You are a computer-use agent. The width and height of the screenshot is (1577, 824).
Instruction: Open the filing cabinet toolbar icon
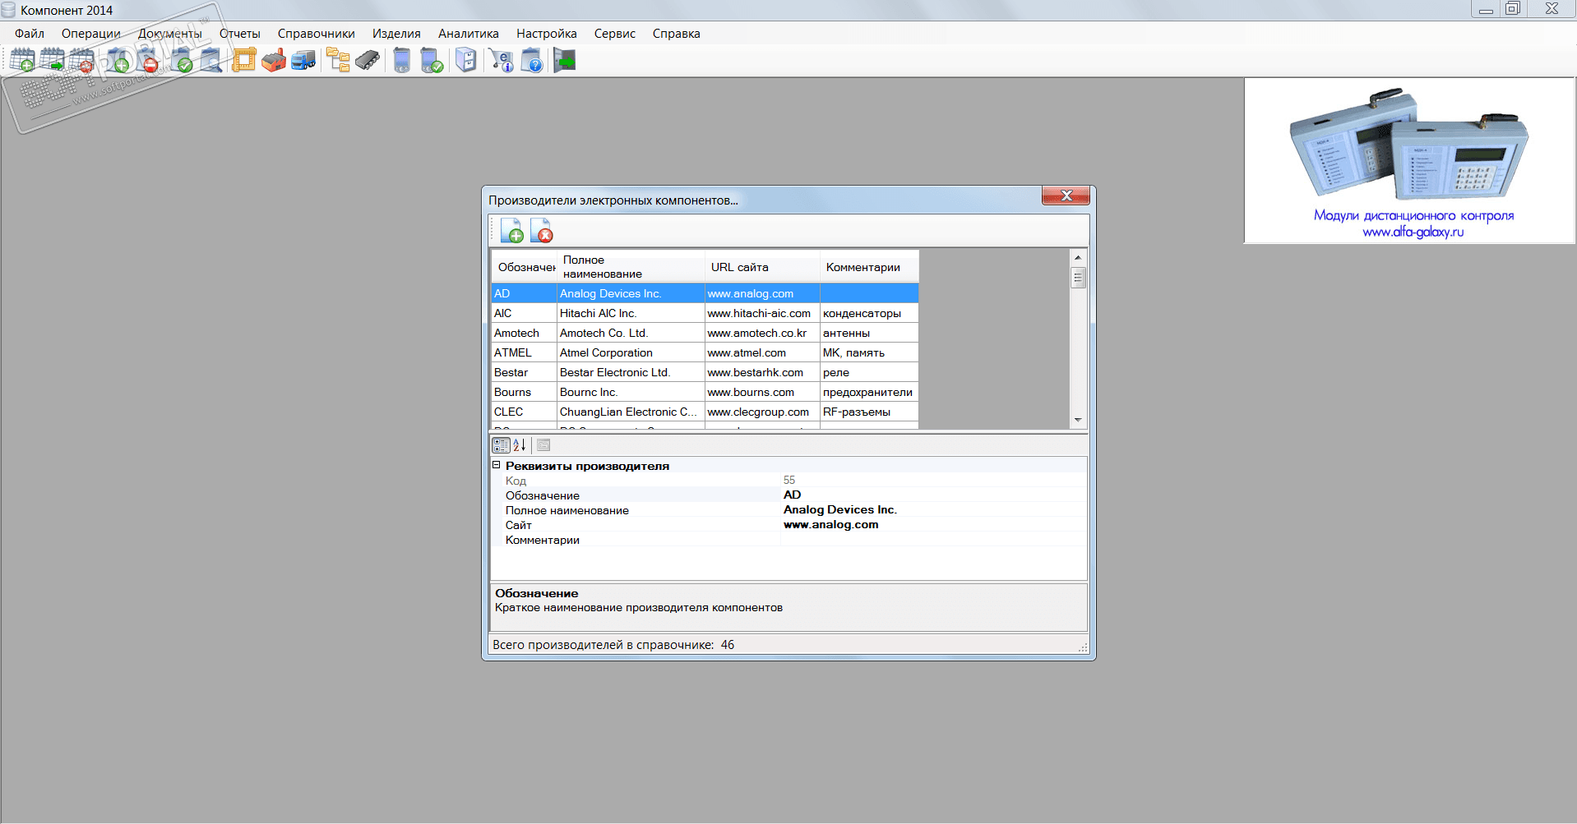[x=466, y=60]
